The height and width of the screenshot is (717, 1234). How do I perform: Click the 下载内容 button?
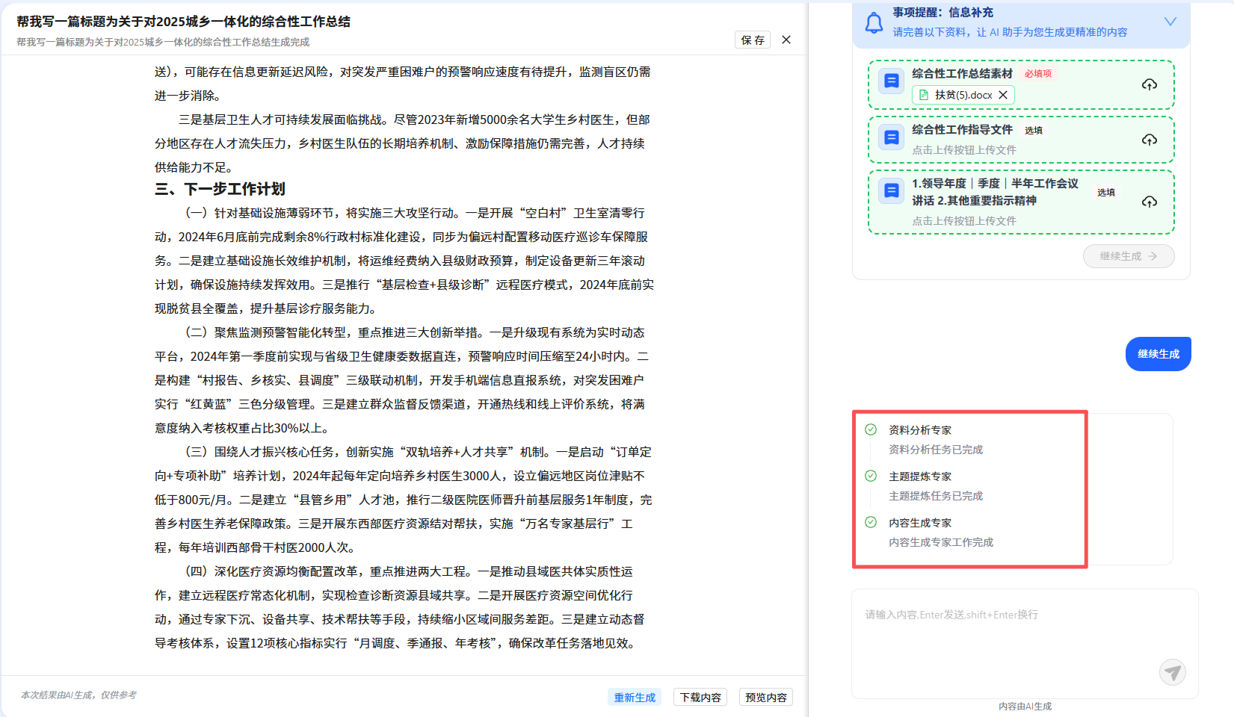(x=700, y=697)
